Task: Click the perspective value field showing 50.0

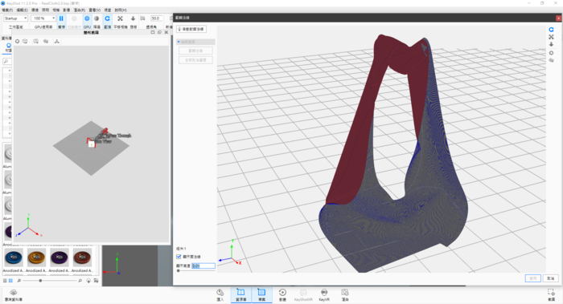Action: pyautogui.click(x=156, y=18)
